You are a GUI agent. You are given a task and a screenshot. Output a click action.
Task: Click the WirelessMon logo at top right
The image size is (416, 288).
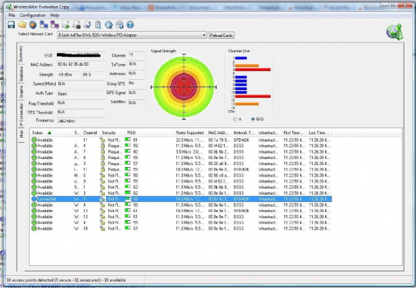tap(394, 32)
